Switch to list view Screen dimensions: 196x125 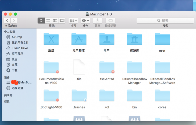click(x=48, y=20)
